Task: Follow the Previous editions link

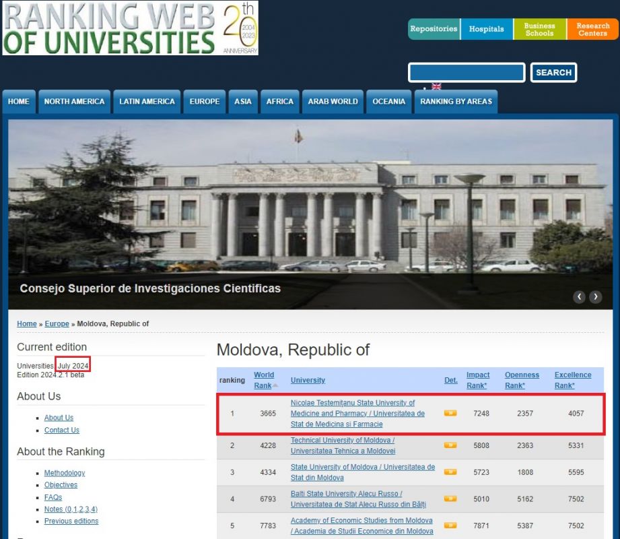Action: [71, 521]
